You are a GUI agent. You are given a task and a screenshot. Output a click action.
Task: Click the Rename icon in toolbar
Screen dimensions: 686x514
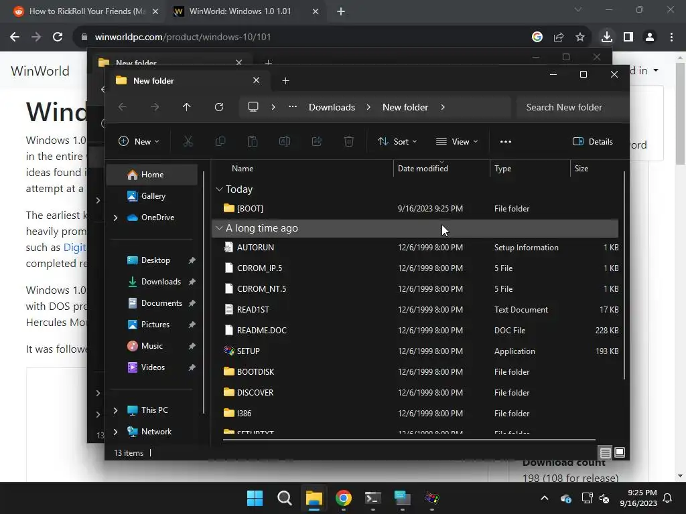pyautogui.click(x=285, y=141)
